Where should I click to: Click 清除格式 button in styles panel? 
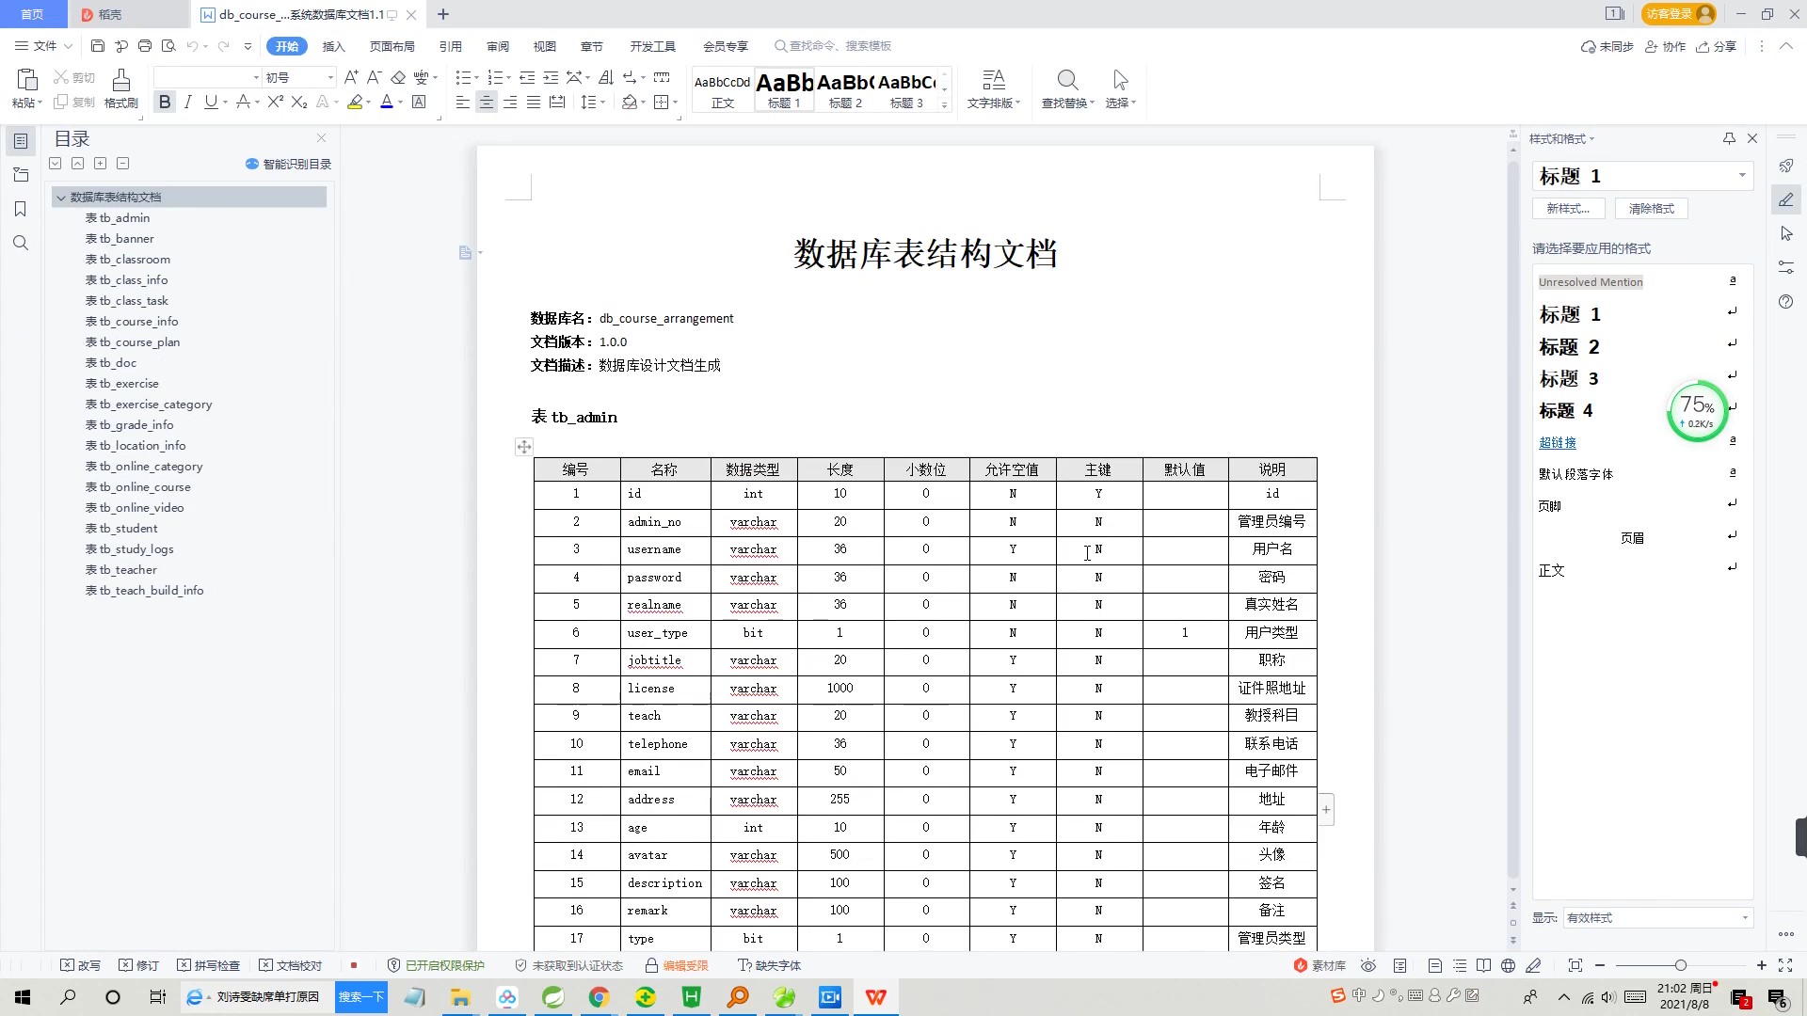click(x=1652, y=209)
